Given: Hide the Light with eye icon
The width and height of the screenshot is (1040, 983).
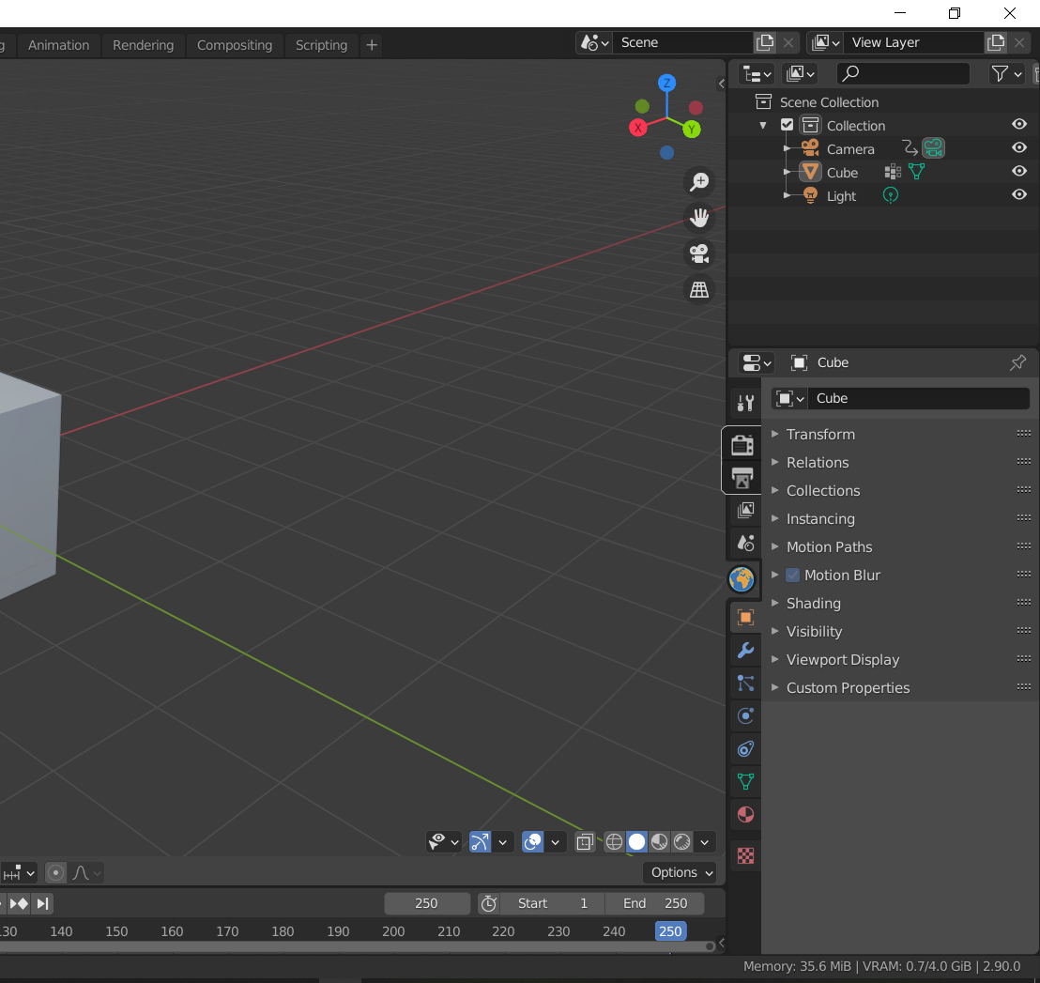Looking at the screenshot, I should pyautogui.click(x=1018, y=194).
